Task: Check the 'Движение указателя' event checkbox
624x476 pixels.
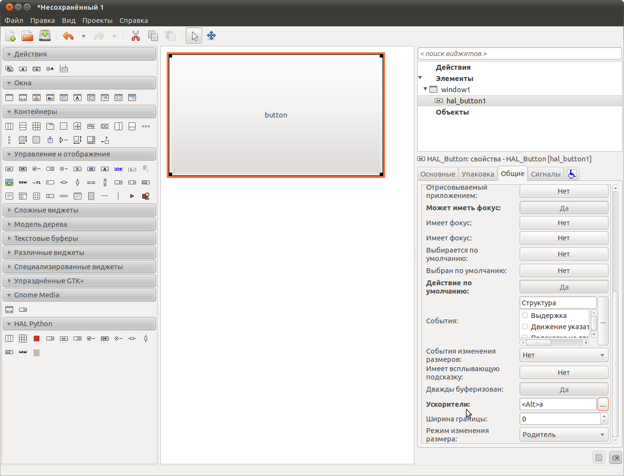Action: 525,327
